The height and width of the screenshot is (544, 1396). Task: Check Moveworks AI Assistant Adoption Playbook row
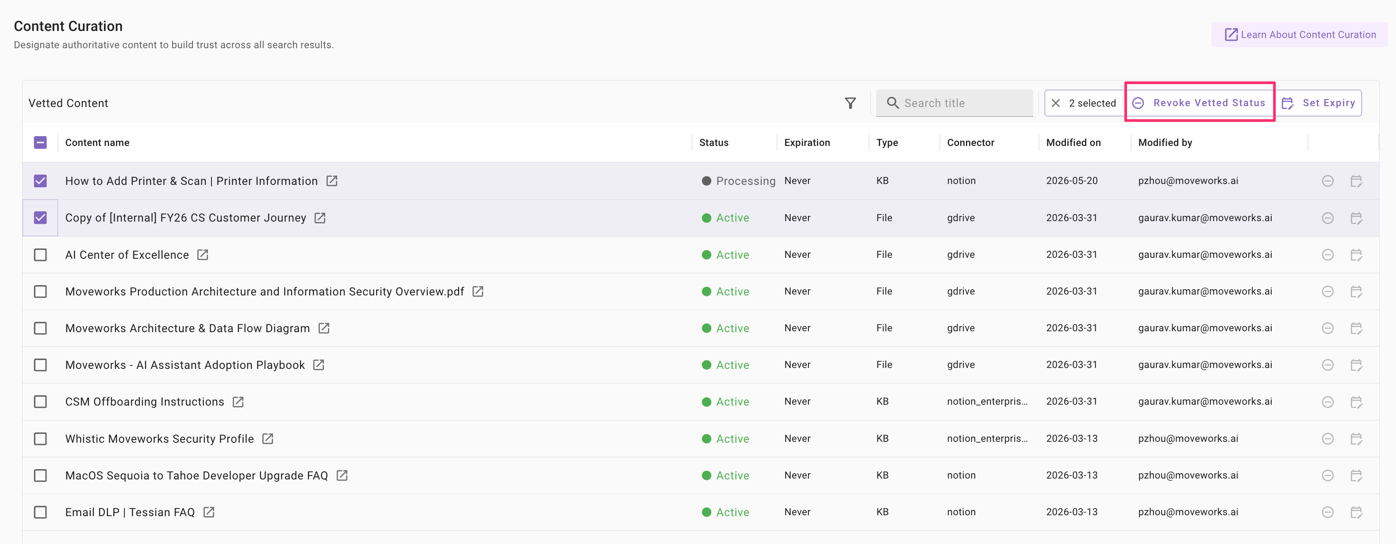(40, 365)
